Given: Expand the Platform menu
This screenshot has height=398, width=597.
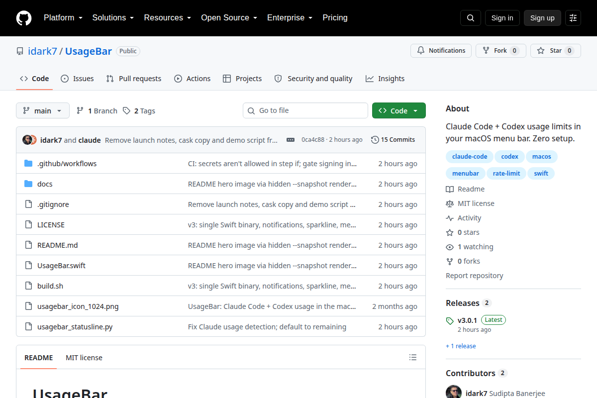Looking at the screenshot, I should [63, 18].
